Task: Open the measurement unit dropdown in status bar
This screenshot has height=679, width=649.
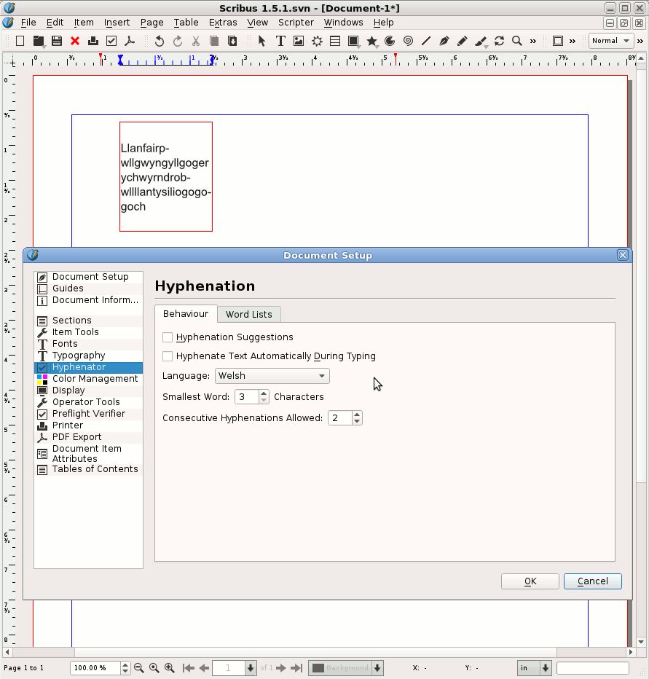Action: [x=534, y=668]
